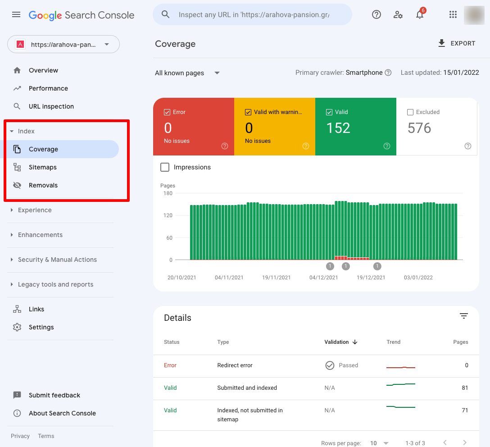Click the EXPORT button

pyautogui.click(x=457, y=43)
